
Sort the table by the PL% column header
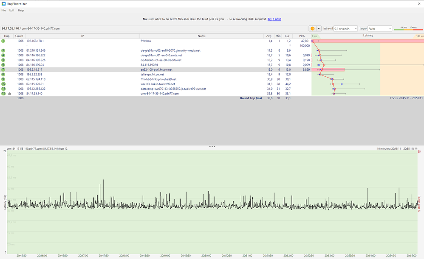click(302, 36)
